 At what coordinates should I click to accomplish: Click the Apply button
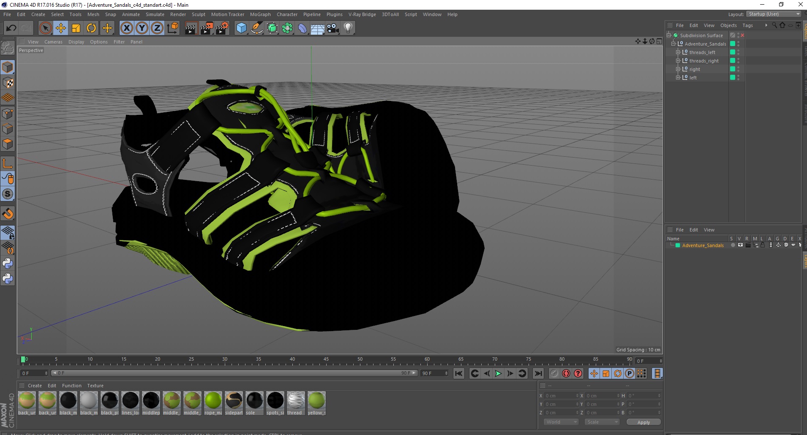click(643, 422)
